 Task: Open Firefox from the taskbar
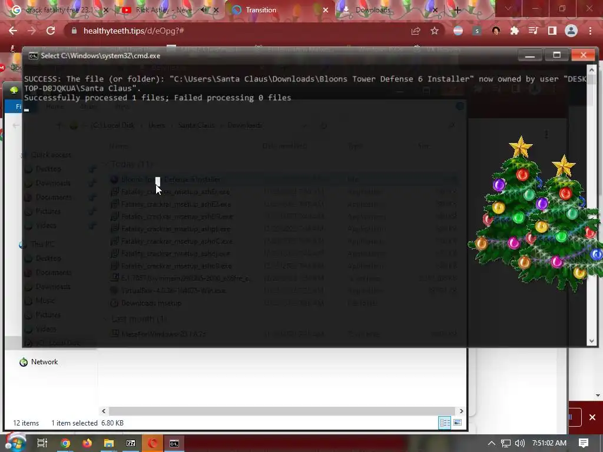87,443
